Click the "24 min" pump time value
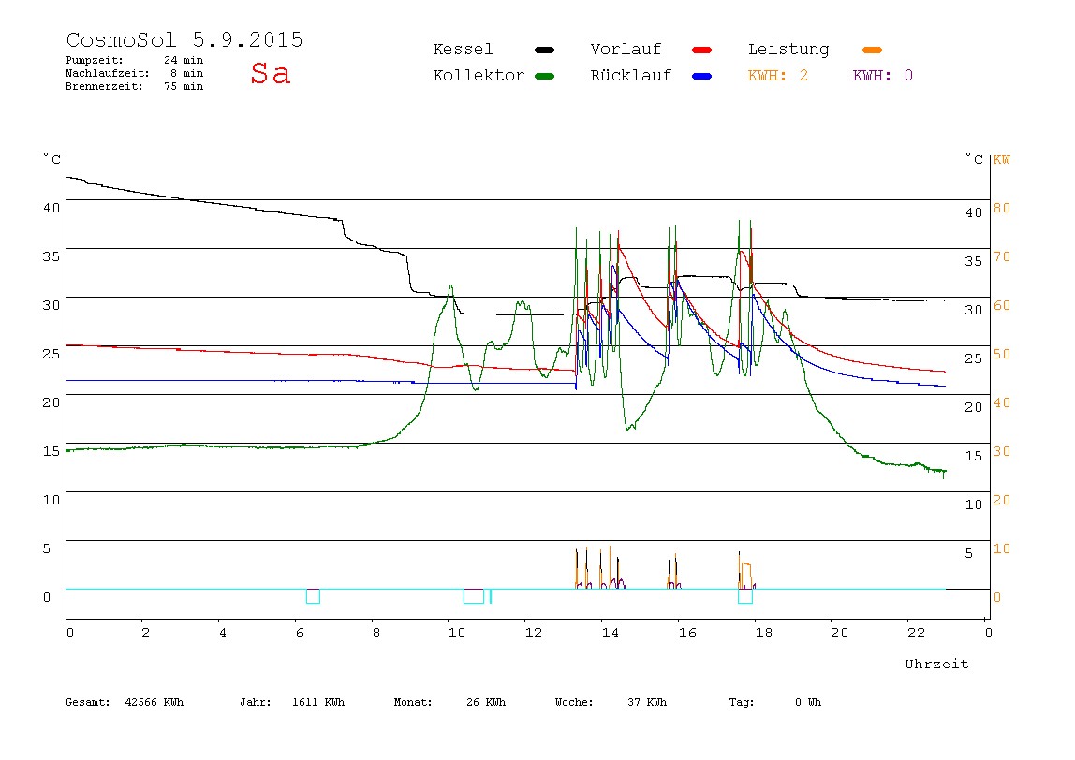 (x=184, y=60)
